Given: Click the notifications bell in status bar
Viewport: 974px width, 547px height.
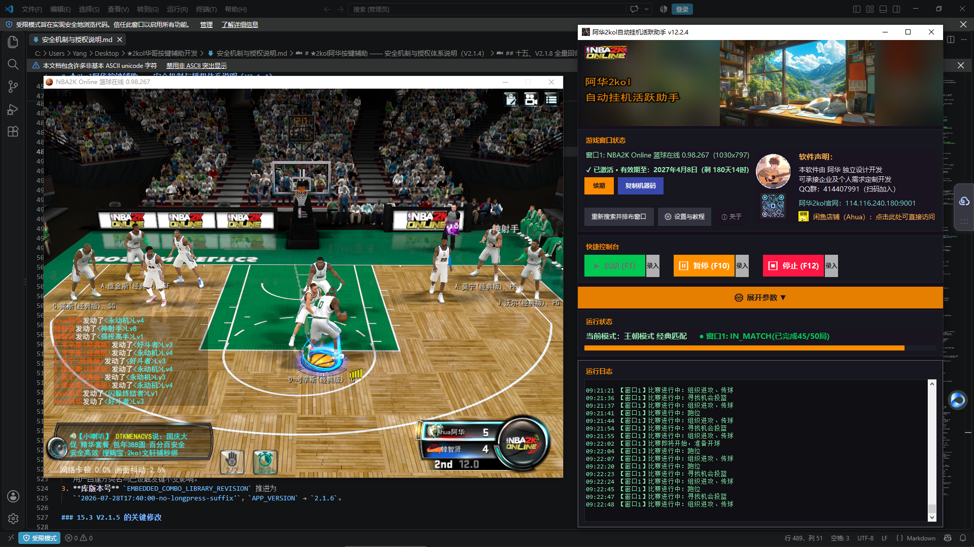Looking at the screenshot, I should (963, 538).
